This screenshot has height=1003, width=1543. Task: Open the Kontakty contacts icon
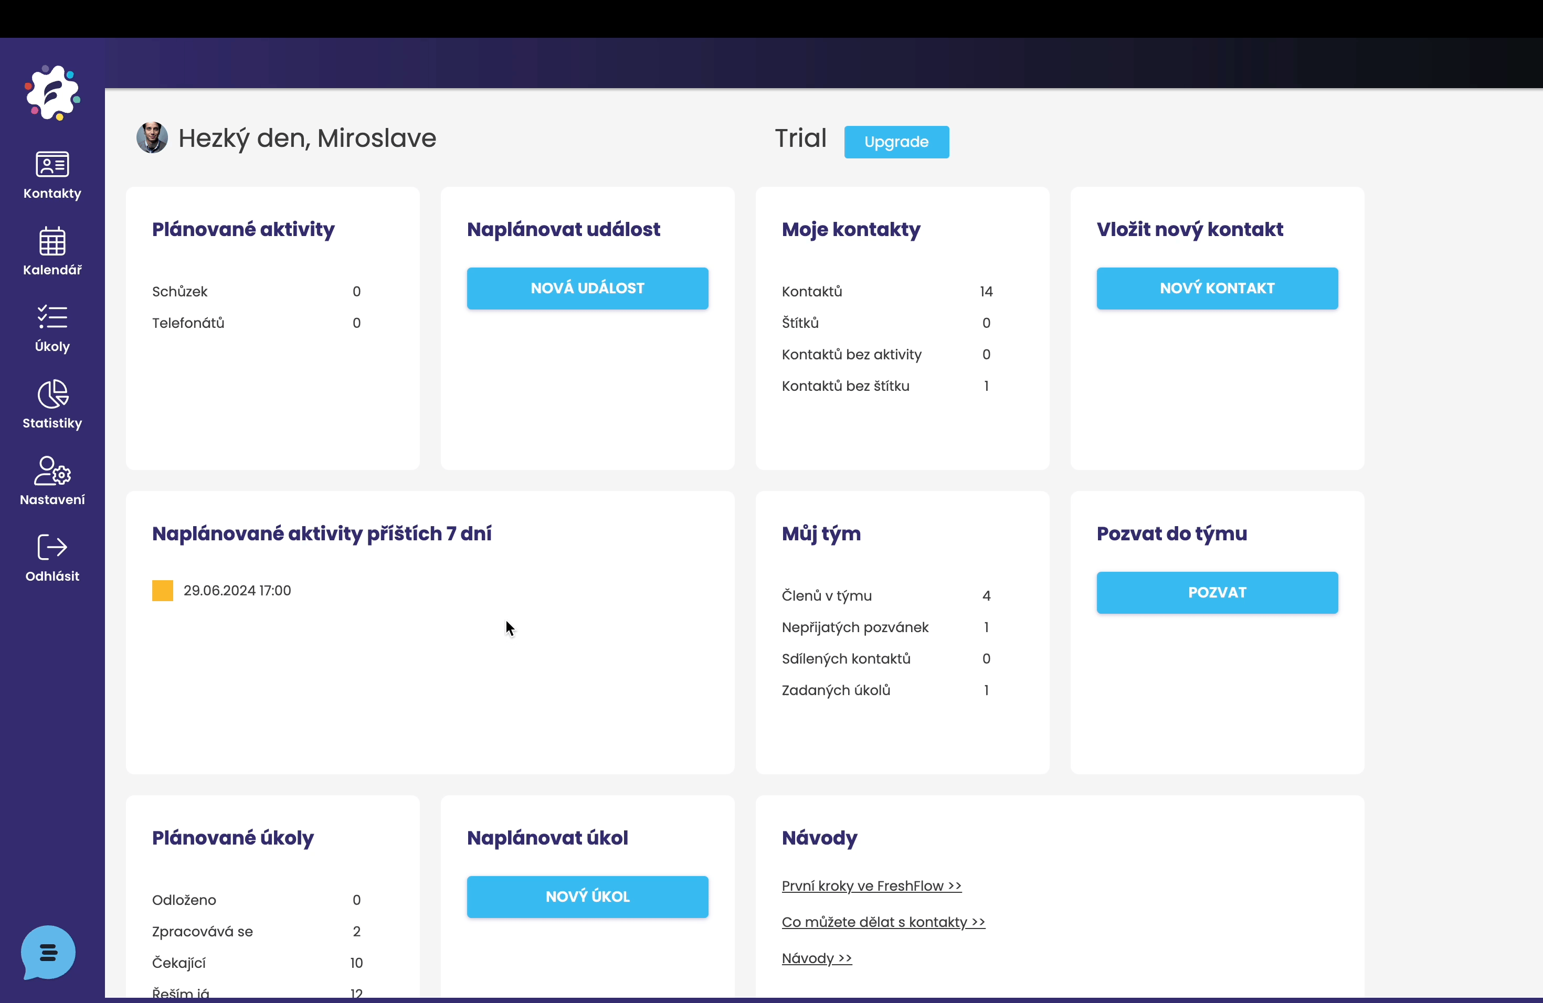click(x=52, y=165)
